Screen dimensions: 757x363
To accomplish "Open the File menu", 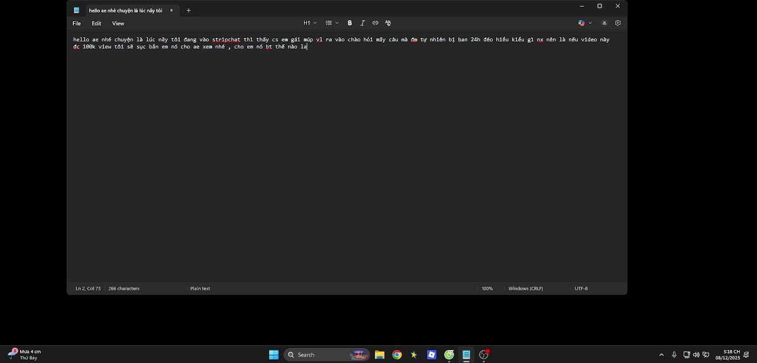I will click(x=77, y=24).
